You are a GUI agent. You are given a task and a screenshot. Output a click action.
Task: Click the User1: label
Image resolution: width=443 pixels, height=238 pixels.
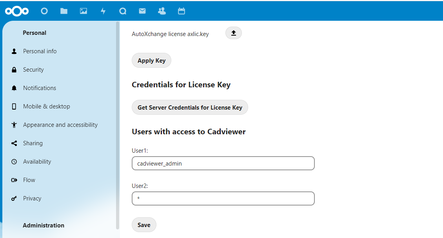[x=140, y=151]
